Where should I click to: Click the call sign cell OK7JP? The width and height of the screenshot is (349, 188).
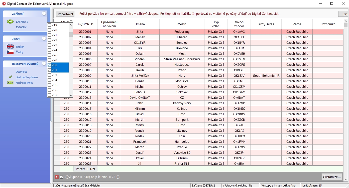click(239, 153)
